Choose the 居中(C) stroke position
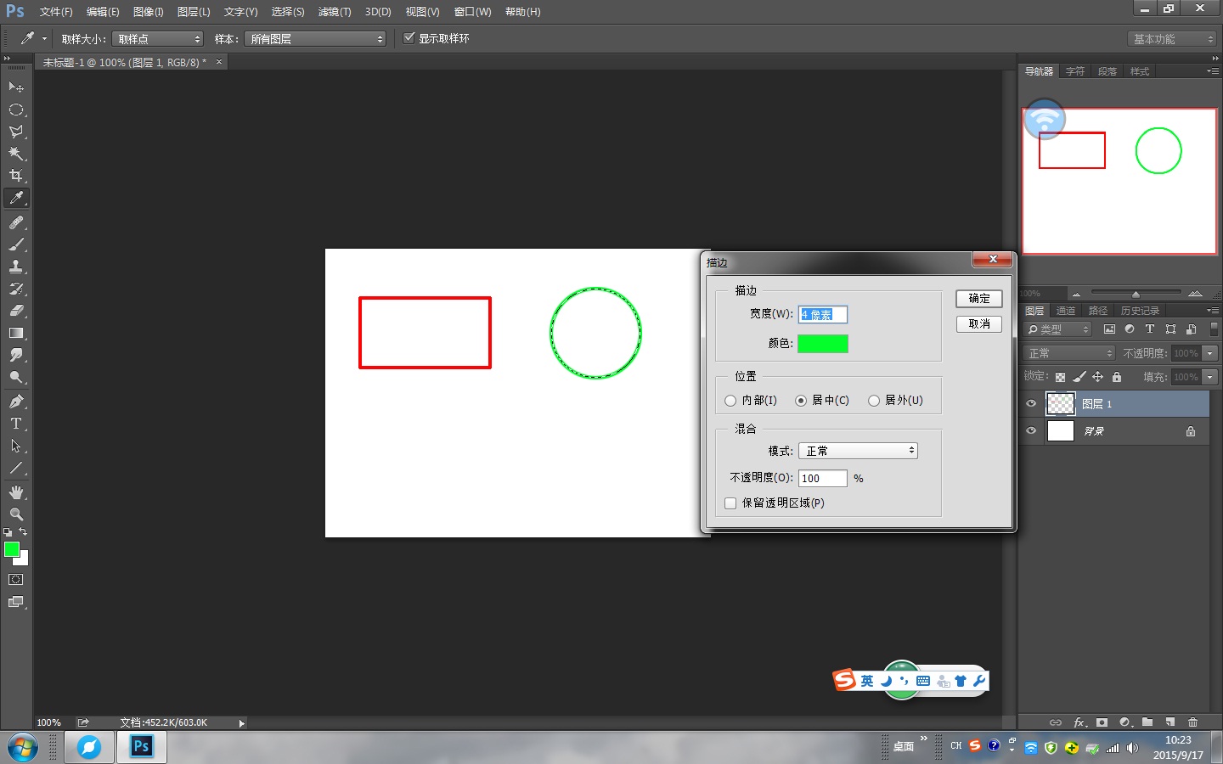1223x764 pixels. [x=801, y=401]
